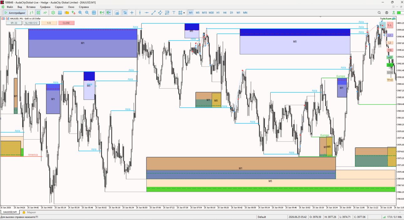Select the equidistant channel tool
The image size is (404, 220).
coord(160,13)
